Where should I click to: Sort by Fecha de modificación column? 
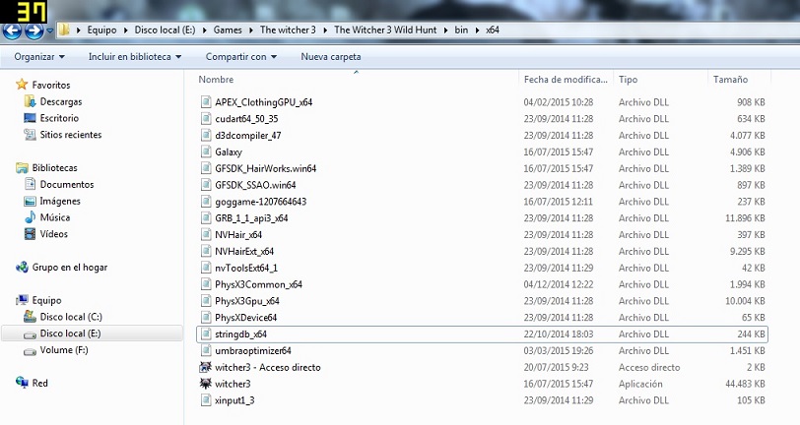pyautogui.click(x=566, y=80)
